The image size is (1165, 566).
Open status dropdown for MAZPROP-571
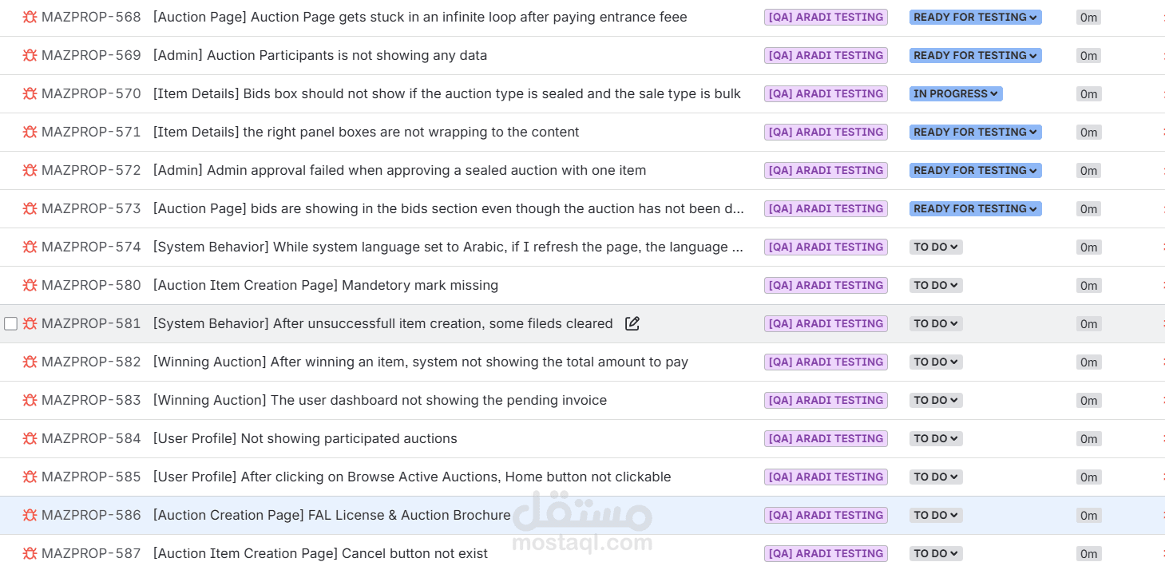pos(975,132)
